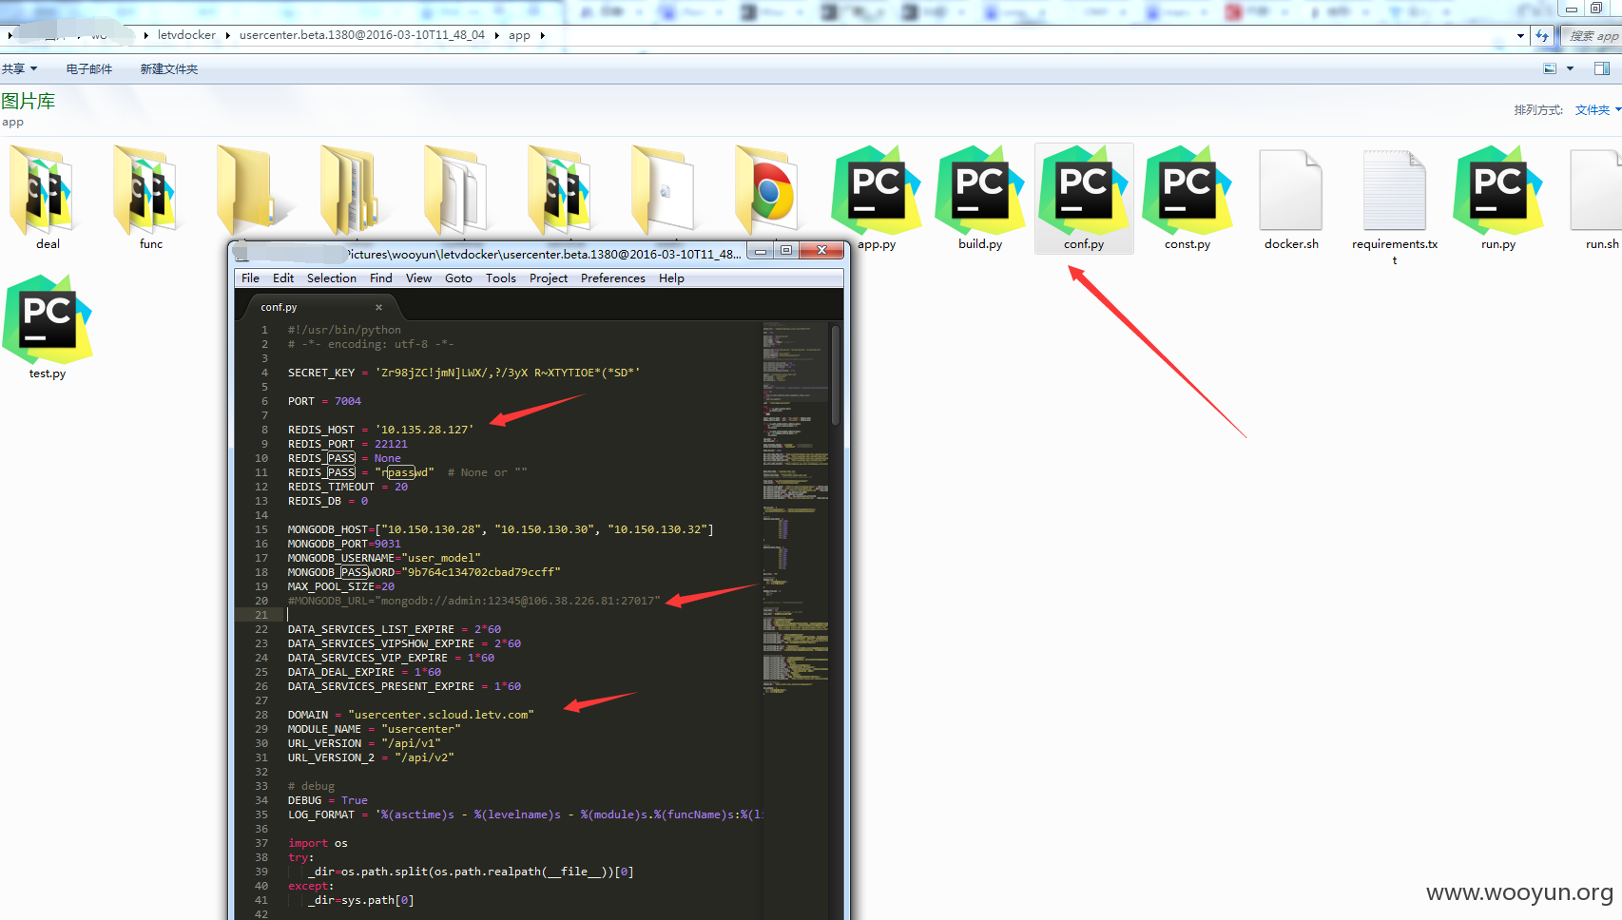Viewport: 1622px width, 920px height.
Task: Close the conf.py tab in Sublime
Action: point(378,307)
